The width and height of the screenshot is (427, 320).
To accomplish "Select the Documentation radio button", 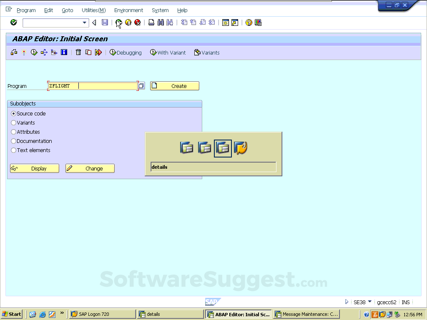I will pyautogui.click(x=13, y=141).
